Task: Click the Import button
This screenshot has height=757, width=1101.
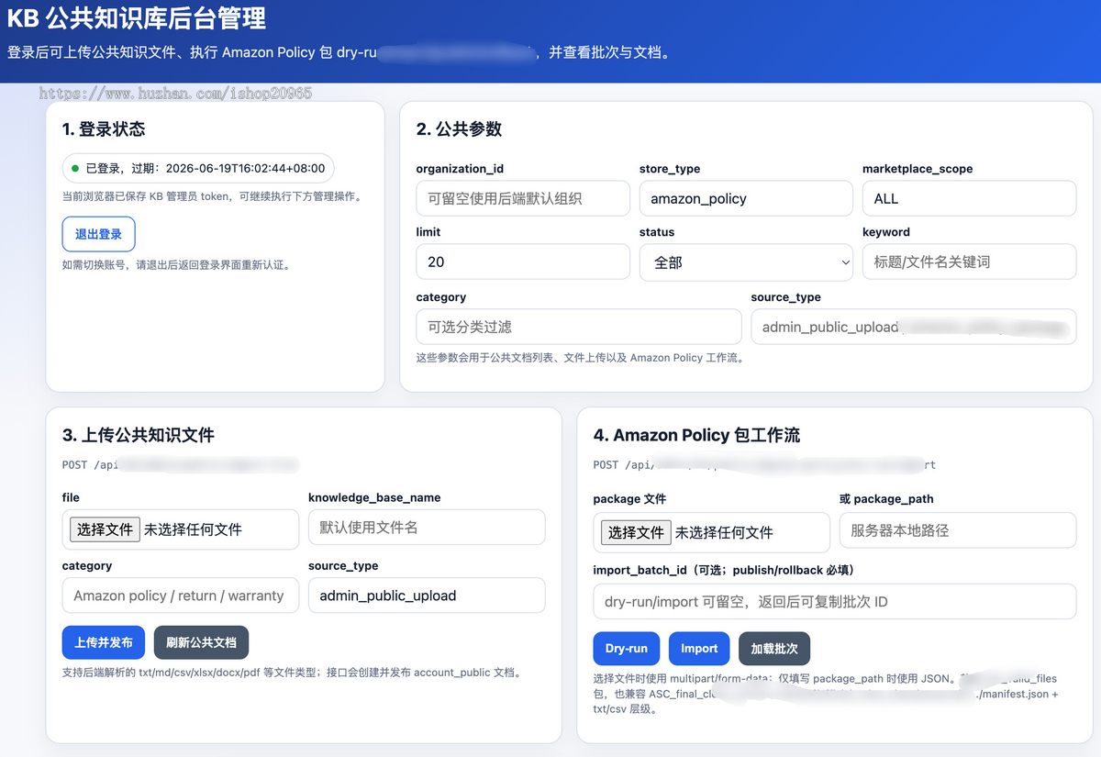Action: click(x=699, y=649)
